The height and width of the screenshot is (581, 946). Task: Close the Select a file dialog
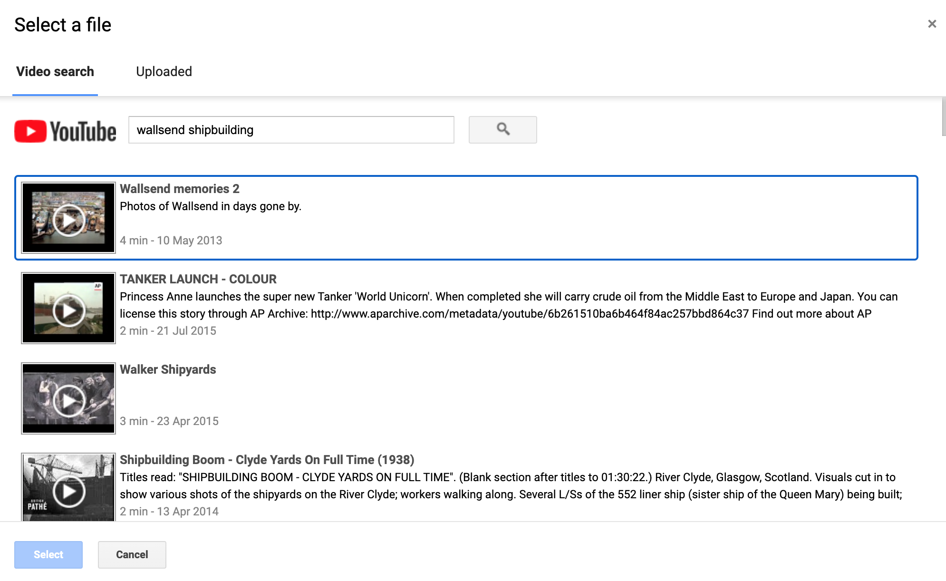932,24
